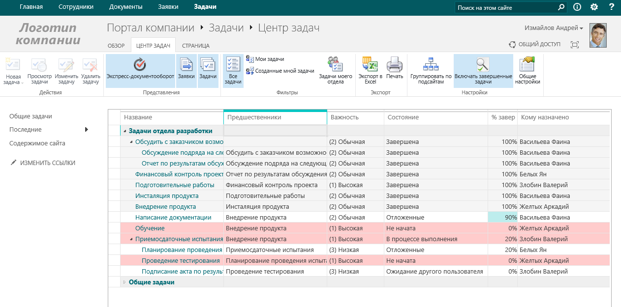Click Группировать по подсайтам icon
The width and height of the screenshot is (621, 307).
point(431,70)
